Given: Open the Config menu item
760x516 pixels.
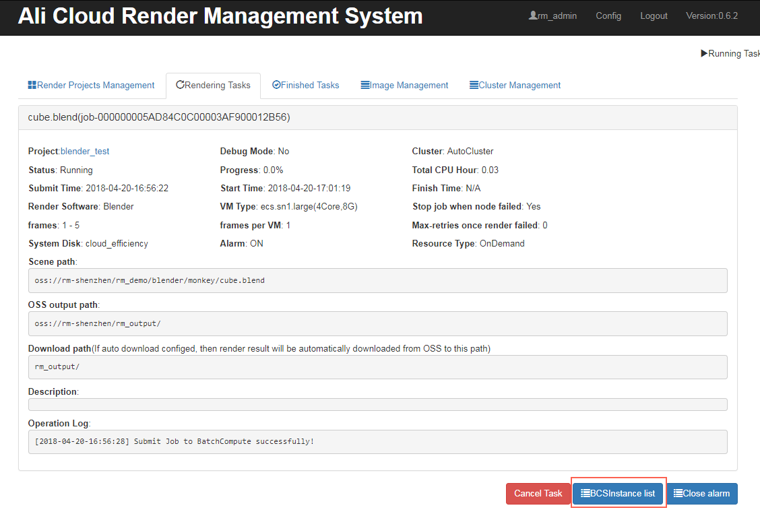Looking at the screenshot, I should pyautogui.click(x=608, y=15).
